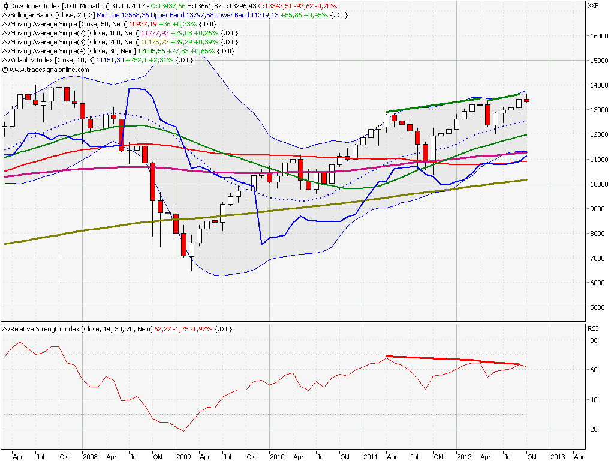Click the curve icon beside Moving Average Simple (50)
Screen dimensions: 614x461
point(5,25)
